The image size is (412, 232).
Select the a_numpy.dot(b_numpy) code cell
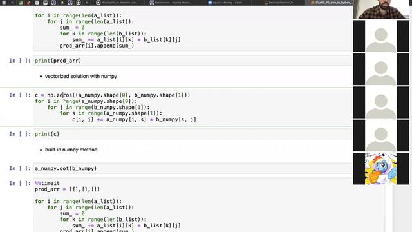pyautogui.click(x=192, y=168)
